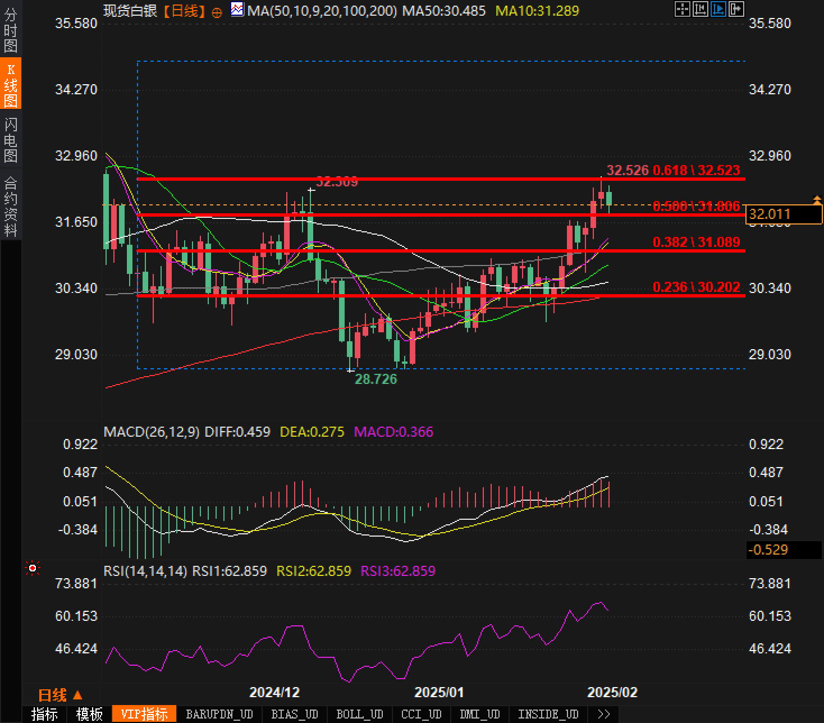Click the MA50:30.485 value
This screenshot has width=824, height=723.
(444, 10)
